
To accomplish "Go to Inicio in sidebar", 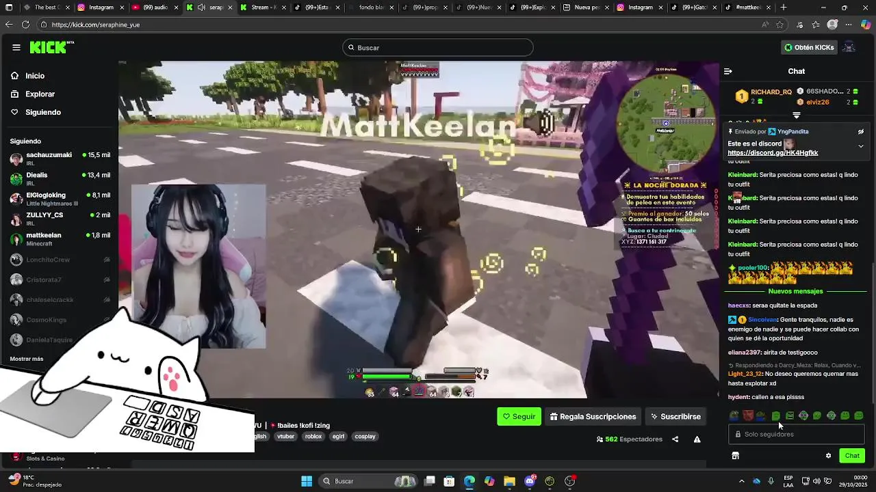I will point(35,76).
